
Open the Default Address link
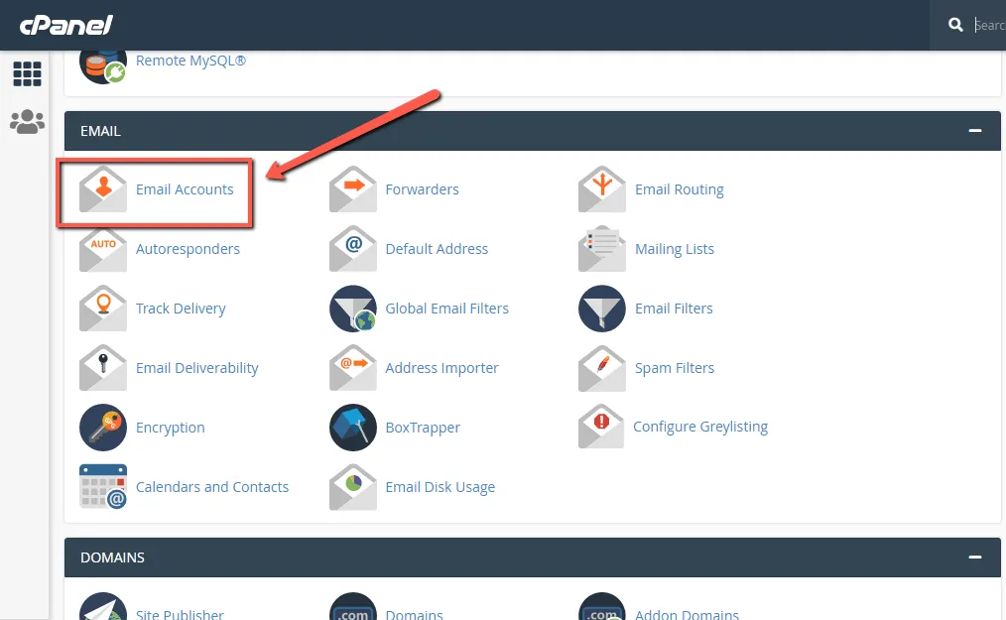pyautogui.click(x=437, y=249)
